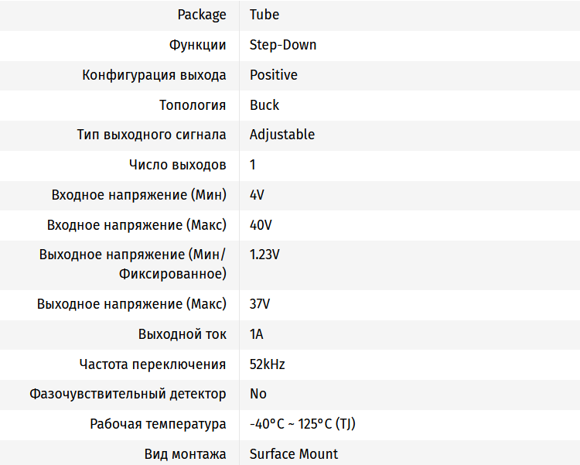Click the Выходной ток label
Viewport: 580px width, 465px height.
(x=183, y=334)
